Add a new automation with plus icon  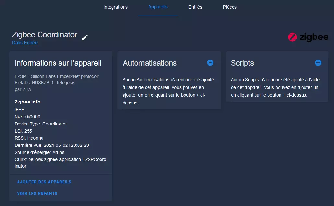click(210, 63)
